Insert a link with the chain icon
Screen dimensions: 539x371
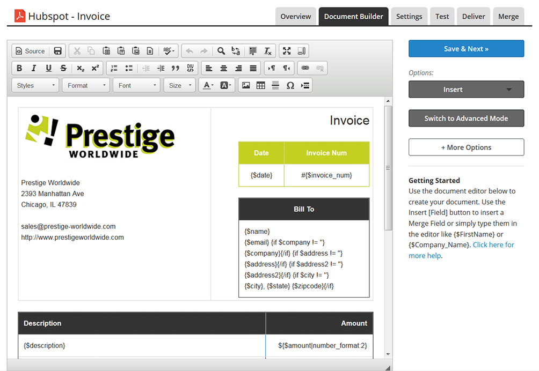[x=305, y=68]
